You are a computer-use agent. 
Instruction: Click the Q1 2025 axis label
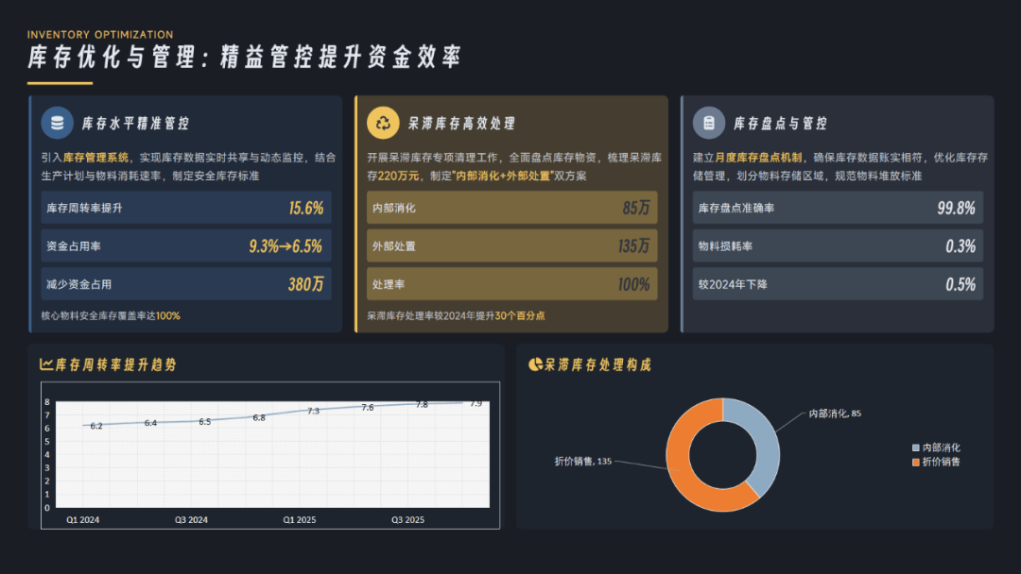(301, 519)
